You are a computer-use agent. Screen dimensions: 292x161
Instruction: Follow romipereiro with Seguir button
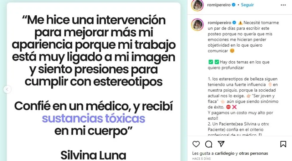(247, 5)
